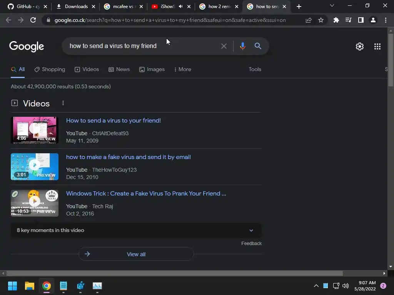Viewport: 394px width, 295px height.
Task: Open a new browser tab
Action: 299,7
